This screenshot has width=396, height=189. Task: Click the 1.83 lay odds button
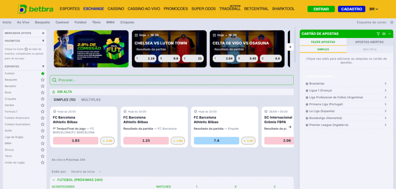point(75,141)
